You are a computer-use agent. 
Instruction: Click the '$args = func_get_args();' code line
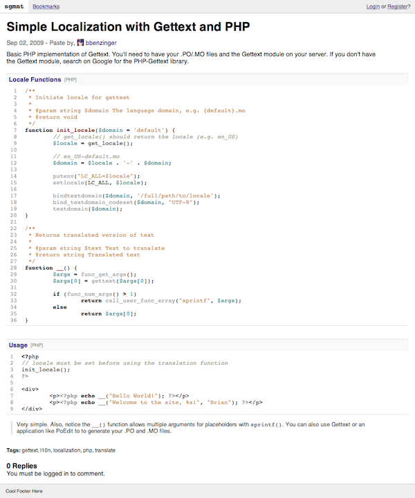point(95,274)
